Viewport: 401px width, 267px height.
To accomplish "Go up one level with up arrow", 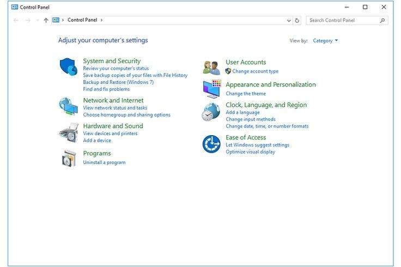I will 46,21.
